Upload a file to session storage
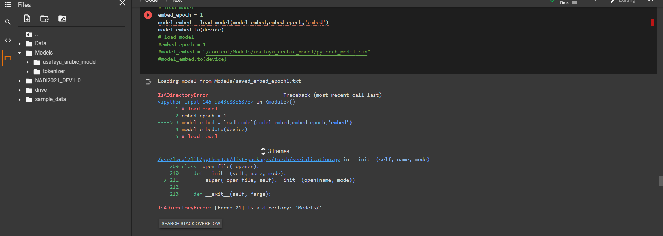Viewport: 663px width, 236px height. pyautogui.click(x=27, y=19)
